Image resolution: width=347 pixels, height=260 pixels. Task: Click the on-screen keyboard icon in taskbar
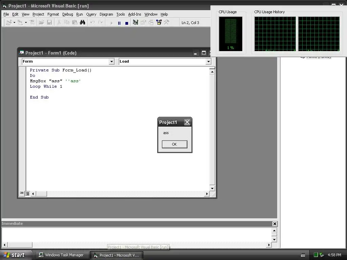[x=303, y=255]
